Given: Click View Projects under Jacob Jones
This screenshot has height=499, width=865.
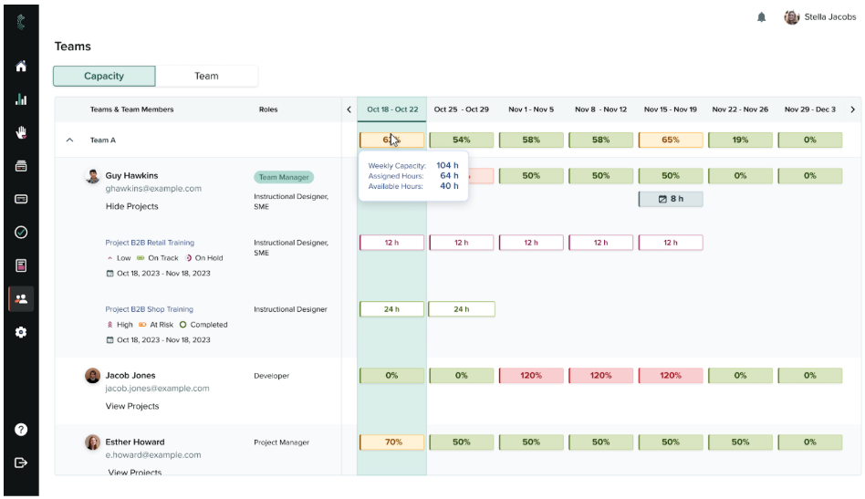Looking at the screenshot, I should (x=132, y=407).
